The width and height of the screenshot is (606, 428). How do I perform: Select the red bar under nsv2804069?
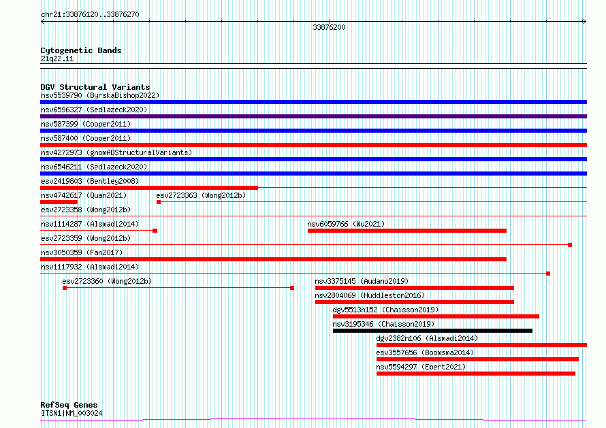(x=414, y=302)
